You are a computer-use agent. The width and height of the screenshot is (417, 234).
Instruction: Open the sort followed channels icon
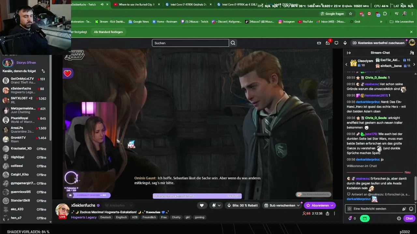click(43, 71)
